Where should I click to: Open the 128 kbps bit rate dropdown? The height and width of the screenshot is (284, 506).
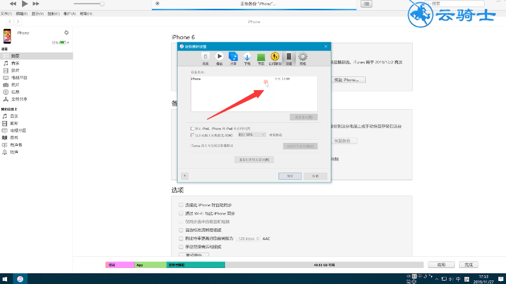[248, 238]
